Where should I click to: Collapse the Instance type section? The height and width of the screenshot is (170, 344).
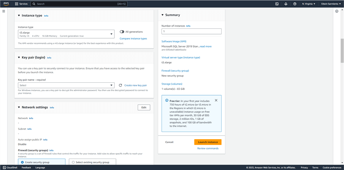point(19,16)
